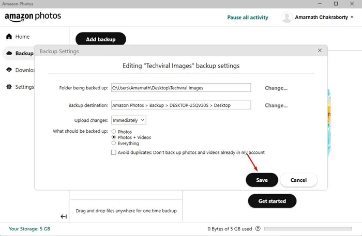Click Change for folder being backed up

click(276, 88)
